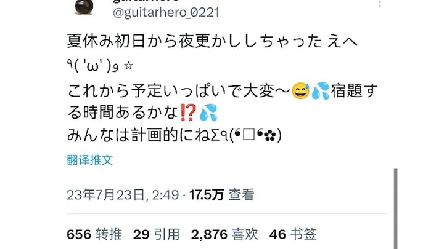The height and width of the screenshot is (249, 444).
Task: Click the sweating smile emoji in tweet
Action: (300, 91)
